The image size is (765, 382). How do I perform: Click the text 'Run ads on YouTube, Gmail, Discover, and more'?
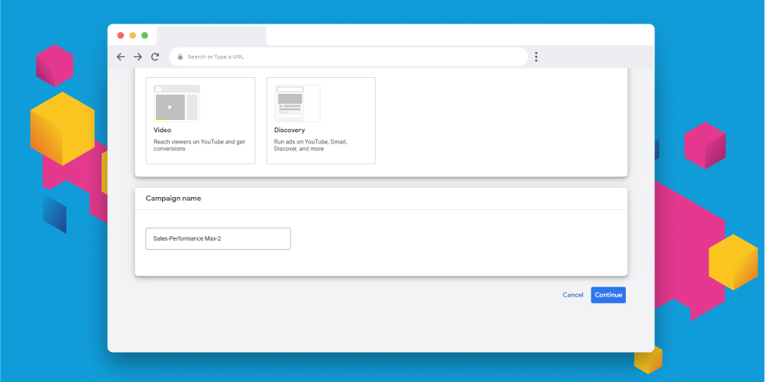coord(310,145)
